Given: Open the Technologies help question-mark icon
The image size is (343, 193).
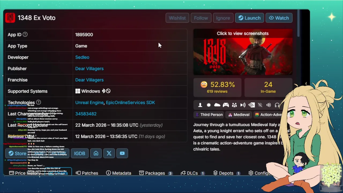Looking at the screenshot, I should pyautogui.click(x=38, y=102).
